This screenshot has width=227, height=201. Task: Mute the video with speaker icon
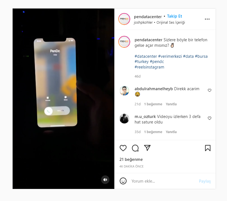(x=105, y=180)
